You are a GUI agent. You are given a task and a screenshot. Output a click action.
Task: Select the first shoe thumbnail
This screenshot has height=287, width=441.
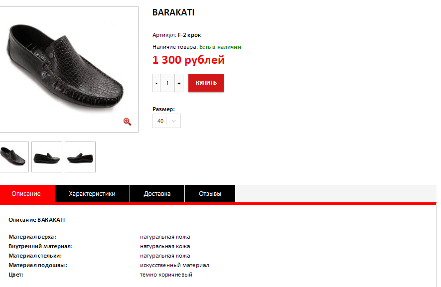14,157
